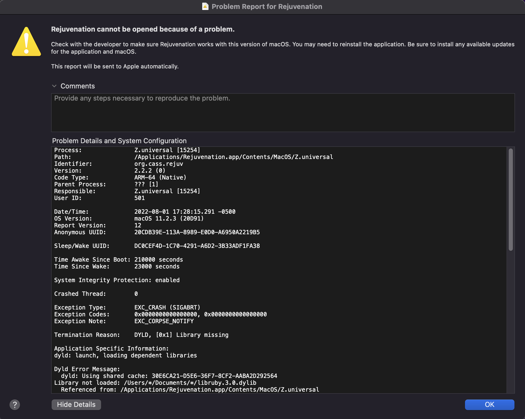Click the yellow warning triangle icon
This screenshot has width=525, height=419.
pyautogui.click(x=26, y=42)
